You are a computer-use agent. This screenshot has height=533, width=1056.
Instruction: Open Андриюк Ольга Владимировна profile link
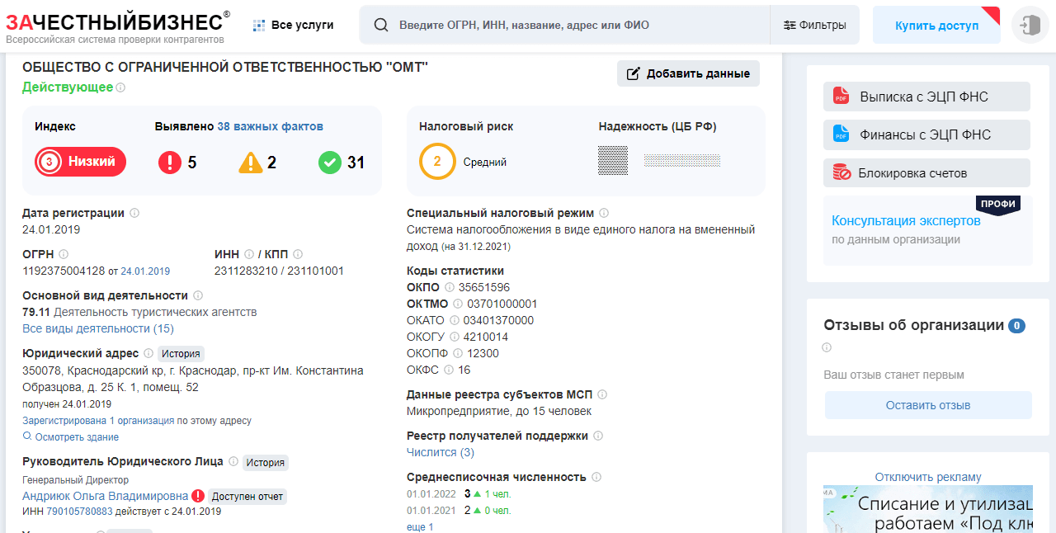tap(105, 496)
